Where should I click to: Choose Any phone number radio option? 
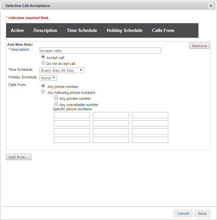tap(43, 86)
